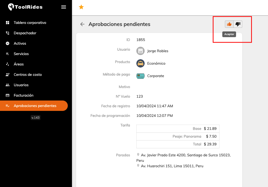The width and height of the screenshot is (268, 187).
Task: Click the Av. Javier Prado stop pin
Action: point(138,155)
